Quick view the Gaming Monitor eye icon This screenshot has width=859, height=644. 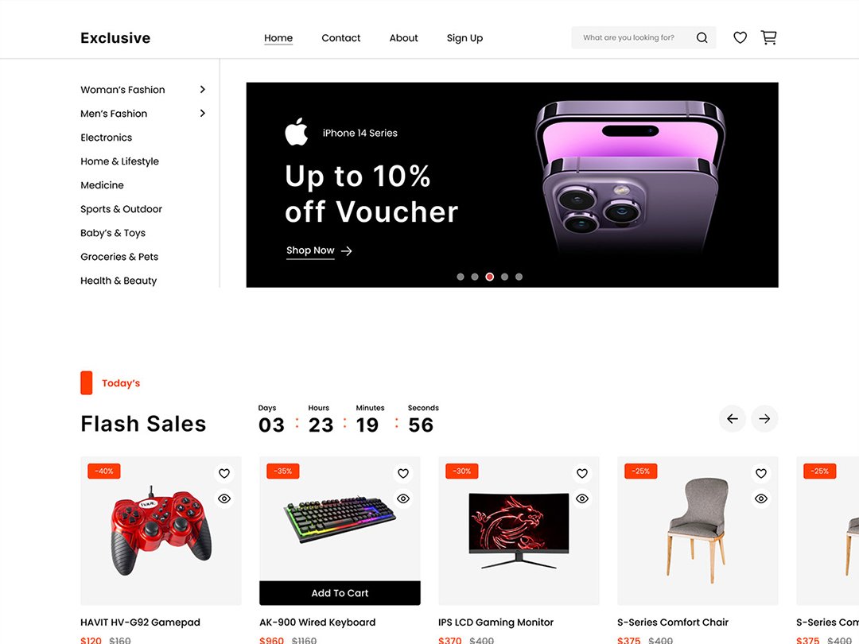click(582, 499)
